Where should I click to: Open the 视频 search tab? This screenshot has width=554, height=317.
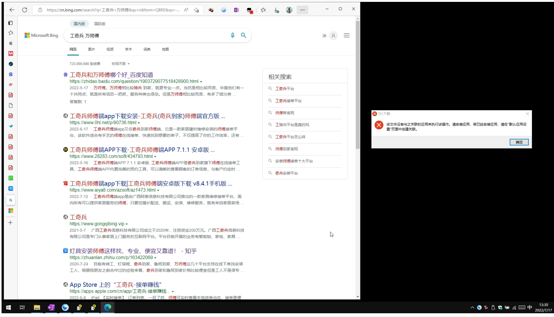click(x=110, y=49)
